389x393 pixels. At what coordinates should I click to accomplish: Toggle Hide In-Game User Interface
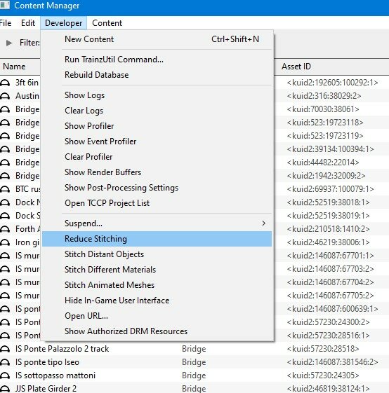(x=157, y=301)
